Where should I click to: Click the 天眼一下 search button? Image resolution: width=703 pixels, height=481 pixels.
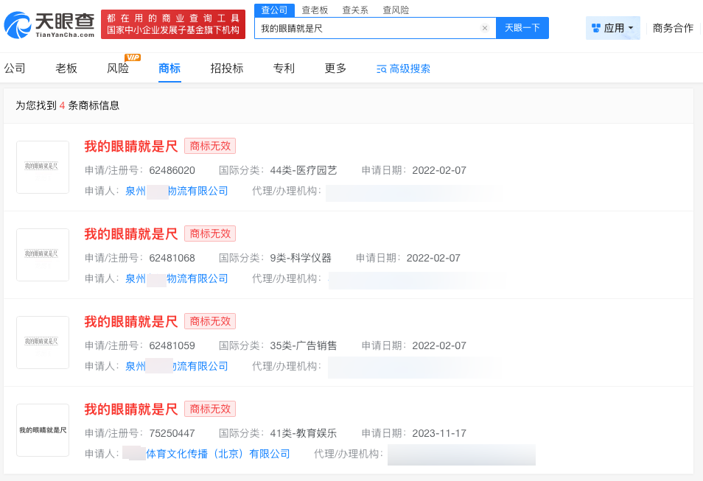[x=523, y=27]
